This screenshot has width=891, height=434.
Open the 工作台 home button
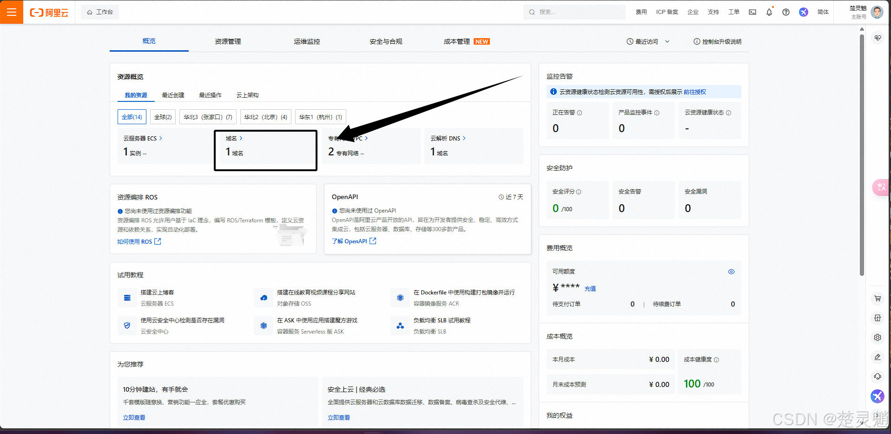(100, 12)
